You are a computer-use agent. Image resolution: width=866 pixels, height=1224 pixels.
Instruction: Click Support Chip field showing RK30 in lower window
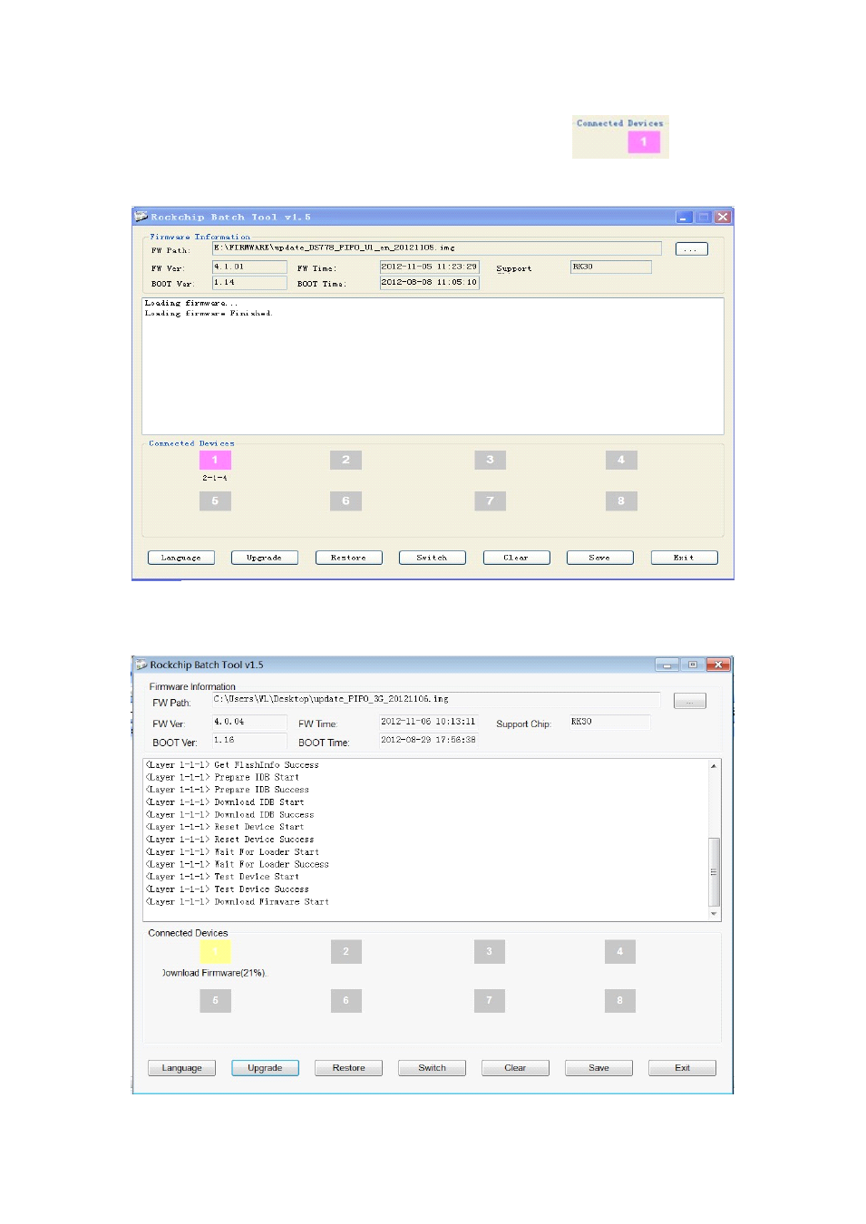click(610, 722)
